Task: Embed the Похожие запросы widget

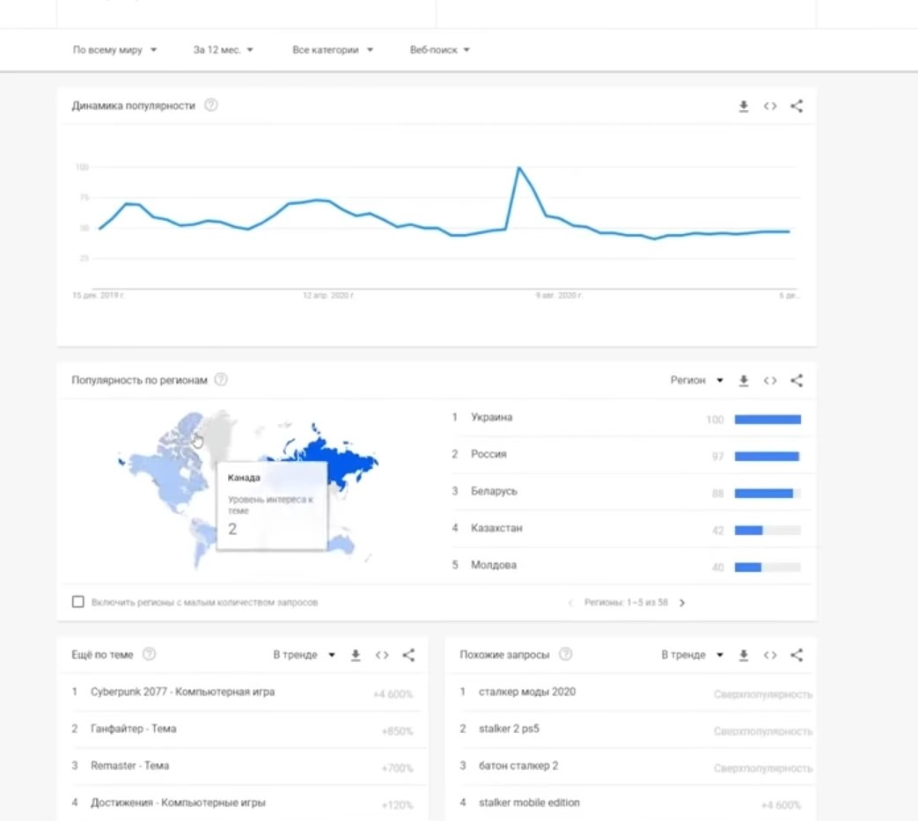Action: (x=770, y=655)
